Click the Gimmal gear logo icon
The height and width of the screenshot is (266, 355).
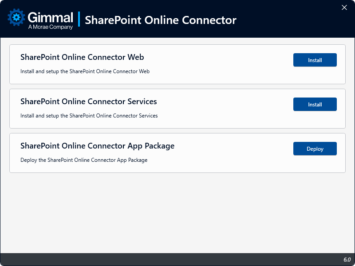(16, 18)
